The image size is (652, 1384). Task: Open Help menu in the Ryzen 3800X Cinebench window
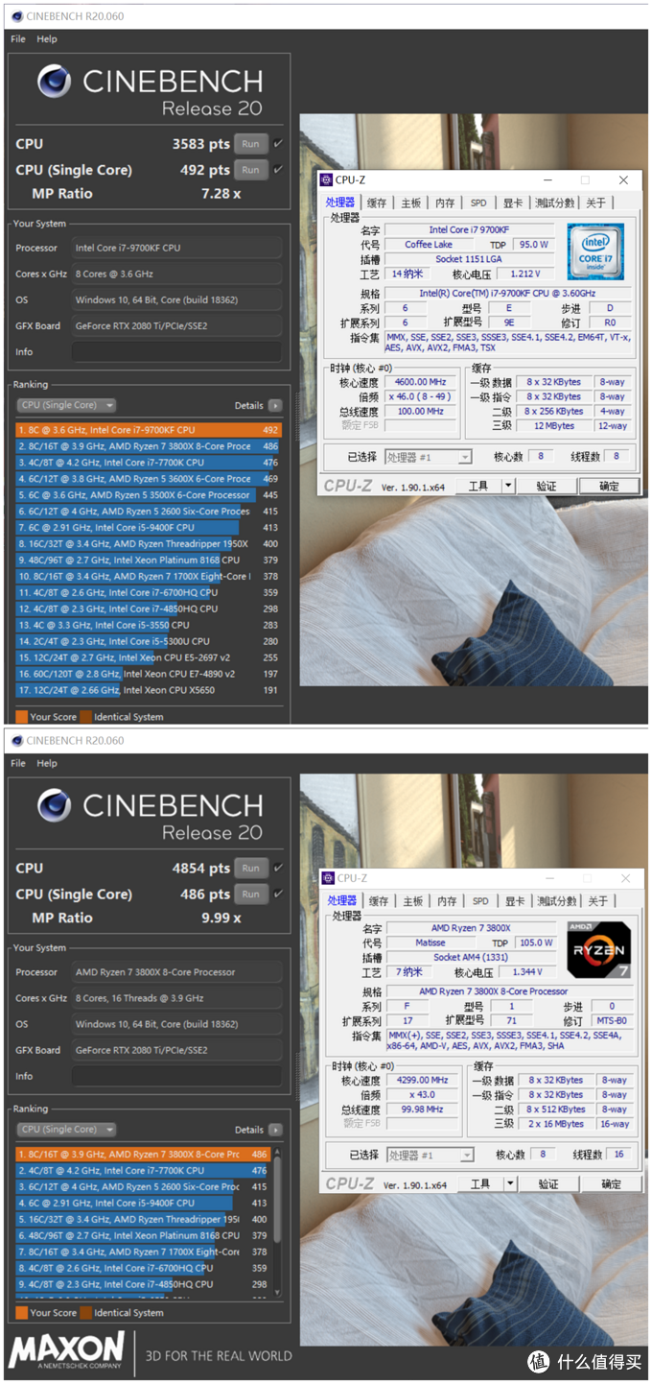[x=47, y=763]
